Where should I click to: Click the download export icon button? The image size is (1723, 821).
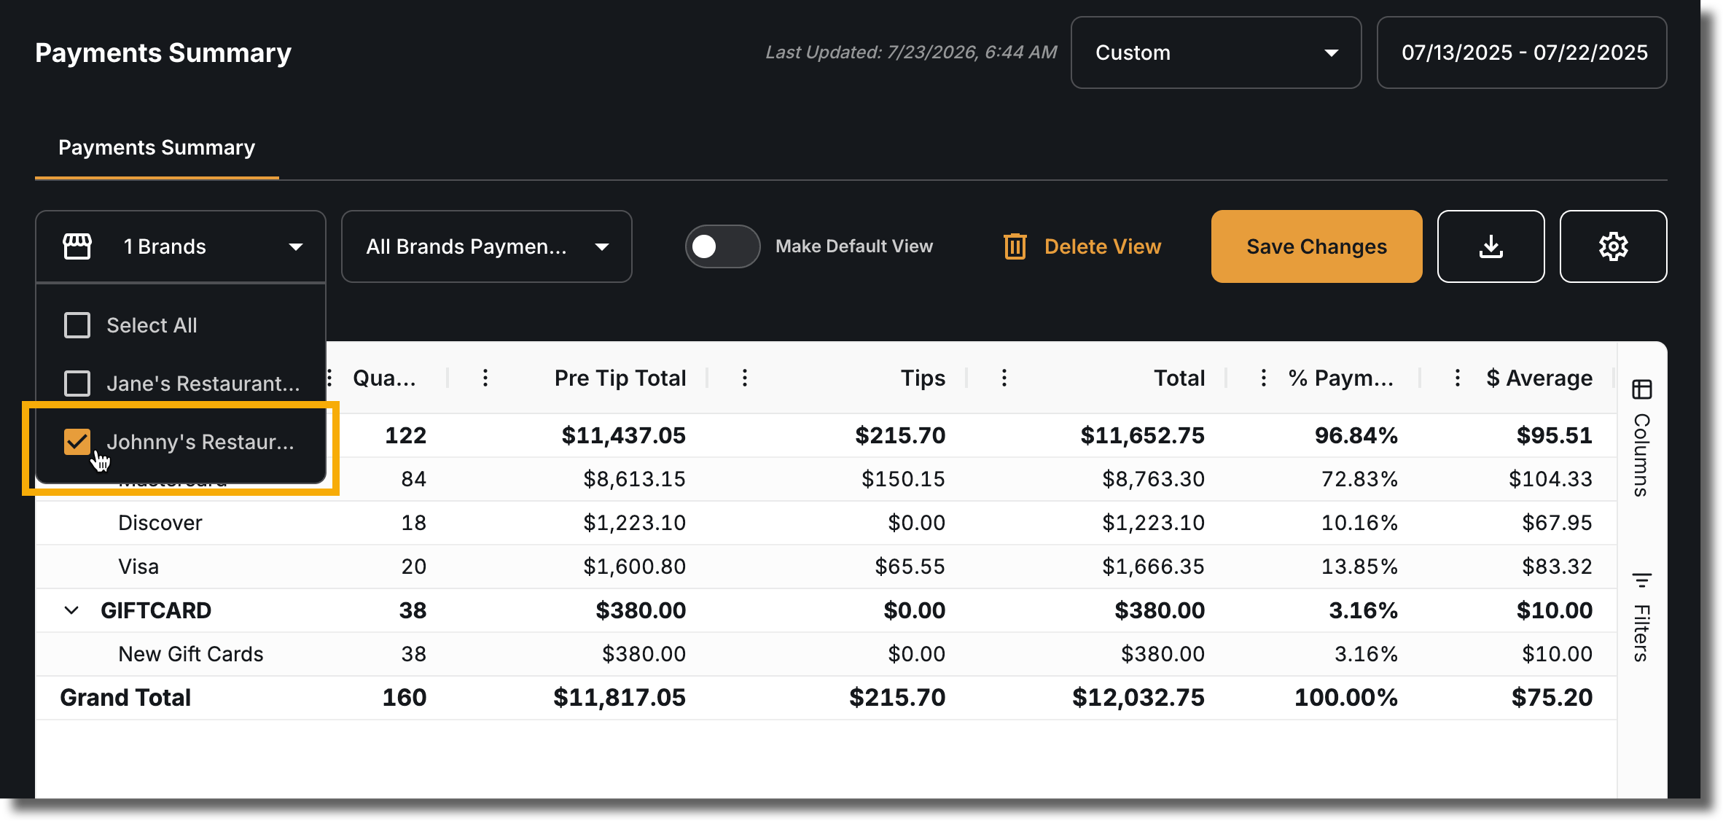pyautogui.click(x=1490, y=246)
